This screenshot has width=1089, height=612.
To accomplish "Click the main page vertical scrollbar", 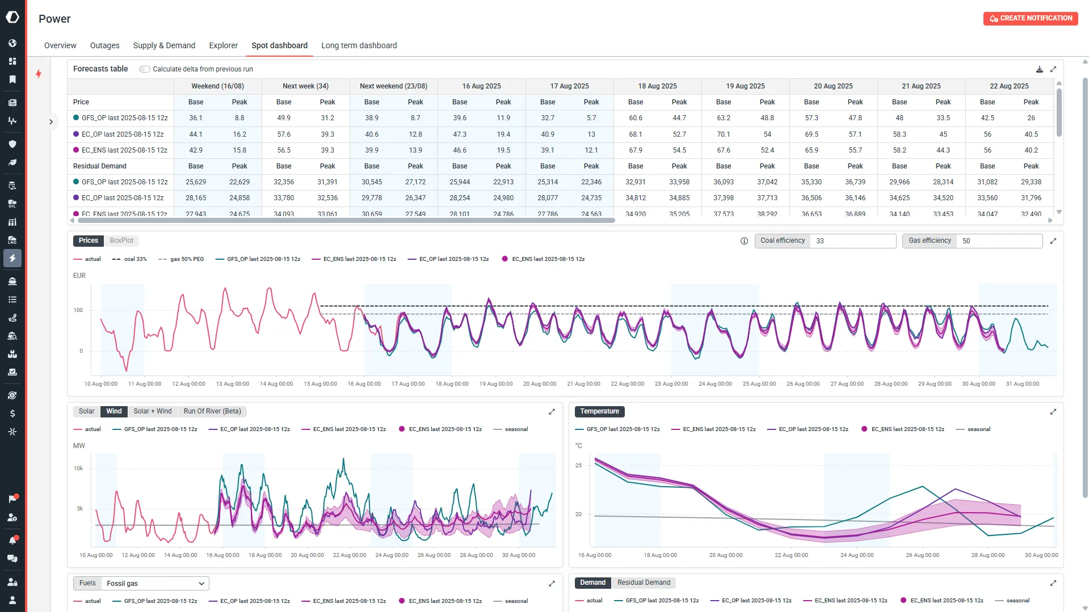I will click(x=1085, y=289).
